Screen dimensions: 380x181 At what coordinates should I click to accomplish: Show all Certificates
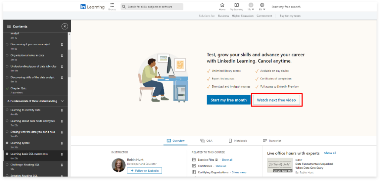pos(221,166)
